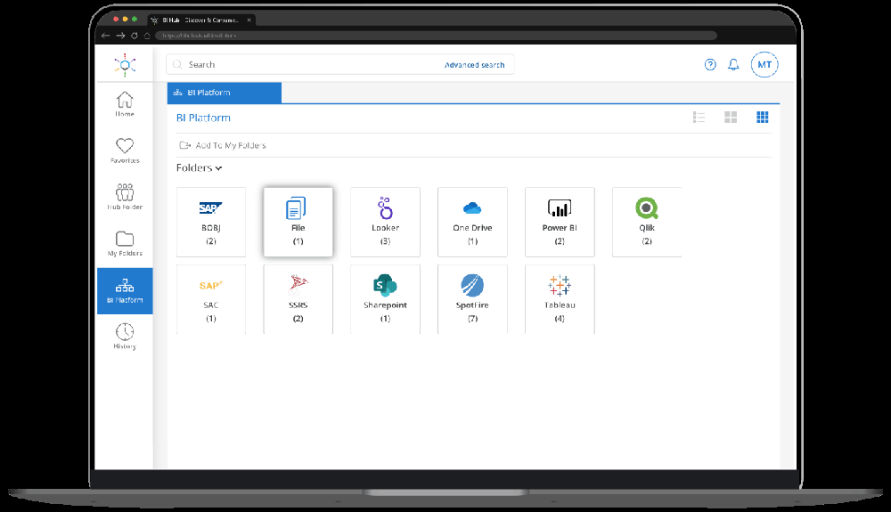Click Add To My Folders
Screen dimensions: 891x512
(223, 145)
